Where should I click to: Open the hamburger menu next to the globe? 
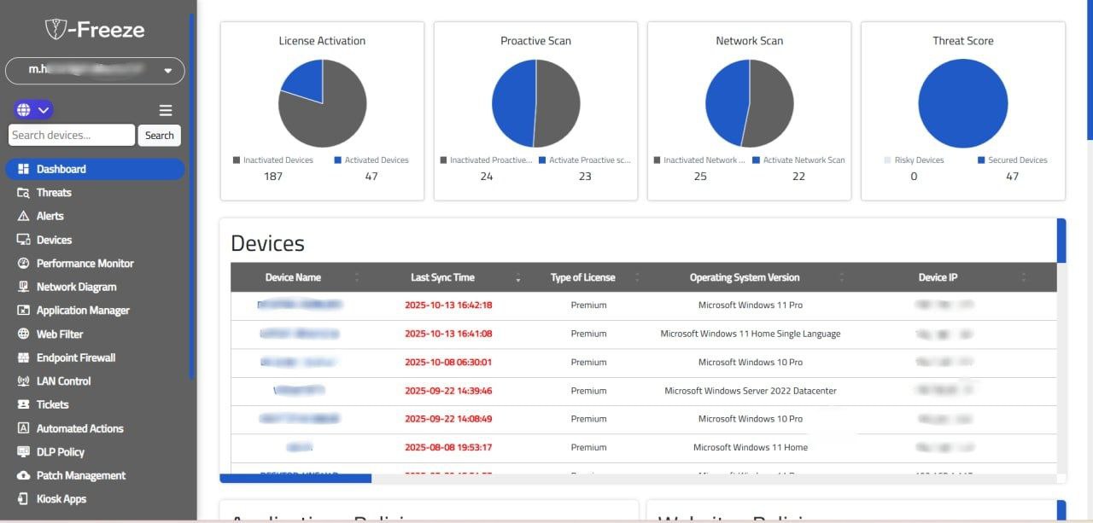pyautogui.click(x=166, y=109)
